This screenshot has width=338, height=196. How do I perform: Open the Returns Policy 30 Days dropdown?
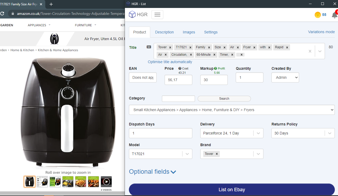coord(303,133)
